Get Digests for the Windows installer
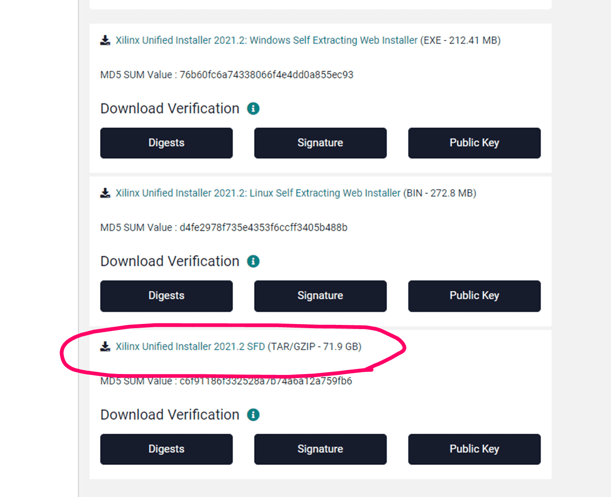Screen dimensions: 611x497 pyautogui.click(x=167, y=143)
